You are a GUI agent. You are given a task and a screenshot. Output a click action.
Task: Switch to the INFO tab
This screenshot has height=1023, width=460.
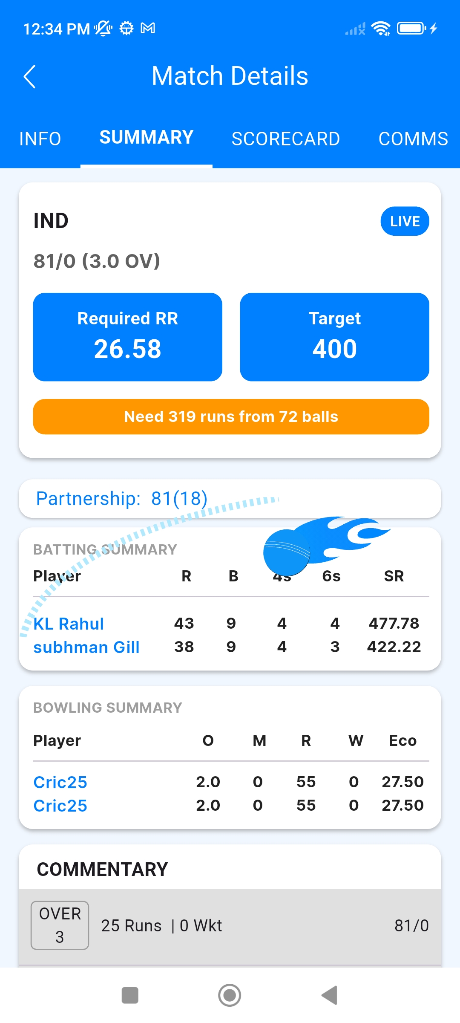[x=40, y=139]
